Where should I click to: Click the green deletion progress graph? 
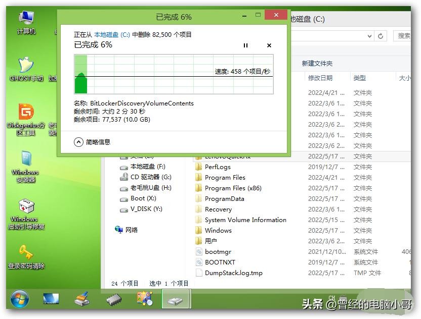(174, 74)
